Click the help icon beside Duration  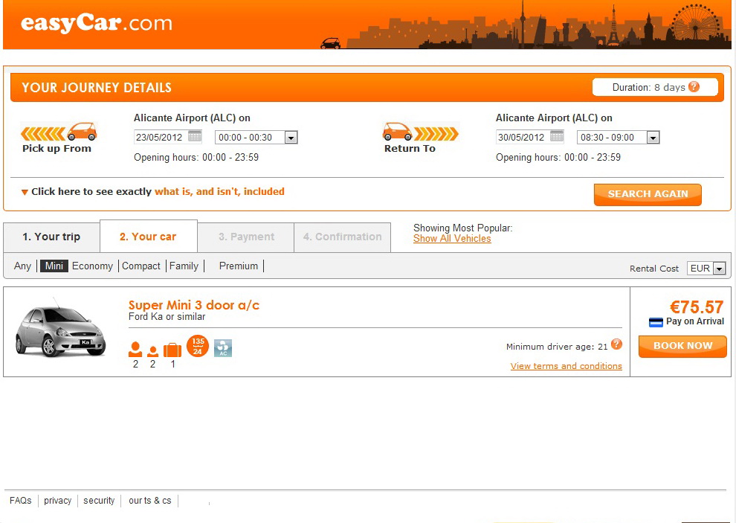pos(694,87)
